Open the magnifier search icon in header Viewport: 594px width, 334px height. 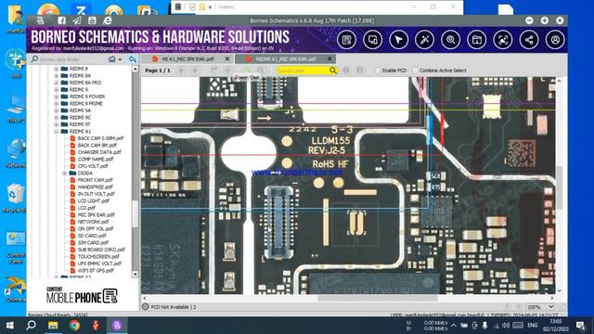point(451,40)
